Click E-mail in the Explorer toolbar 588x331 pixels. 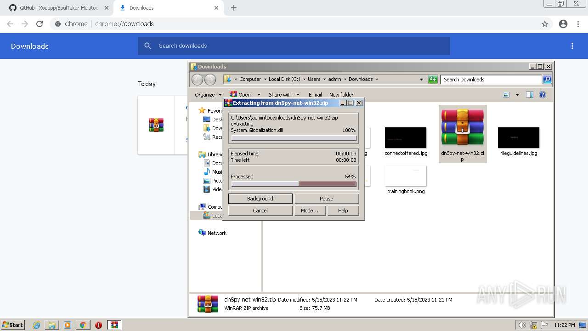(x=315, y=95)
